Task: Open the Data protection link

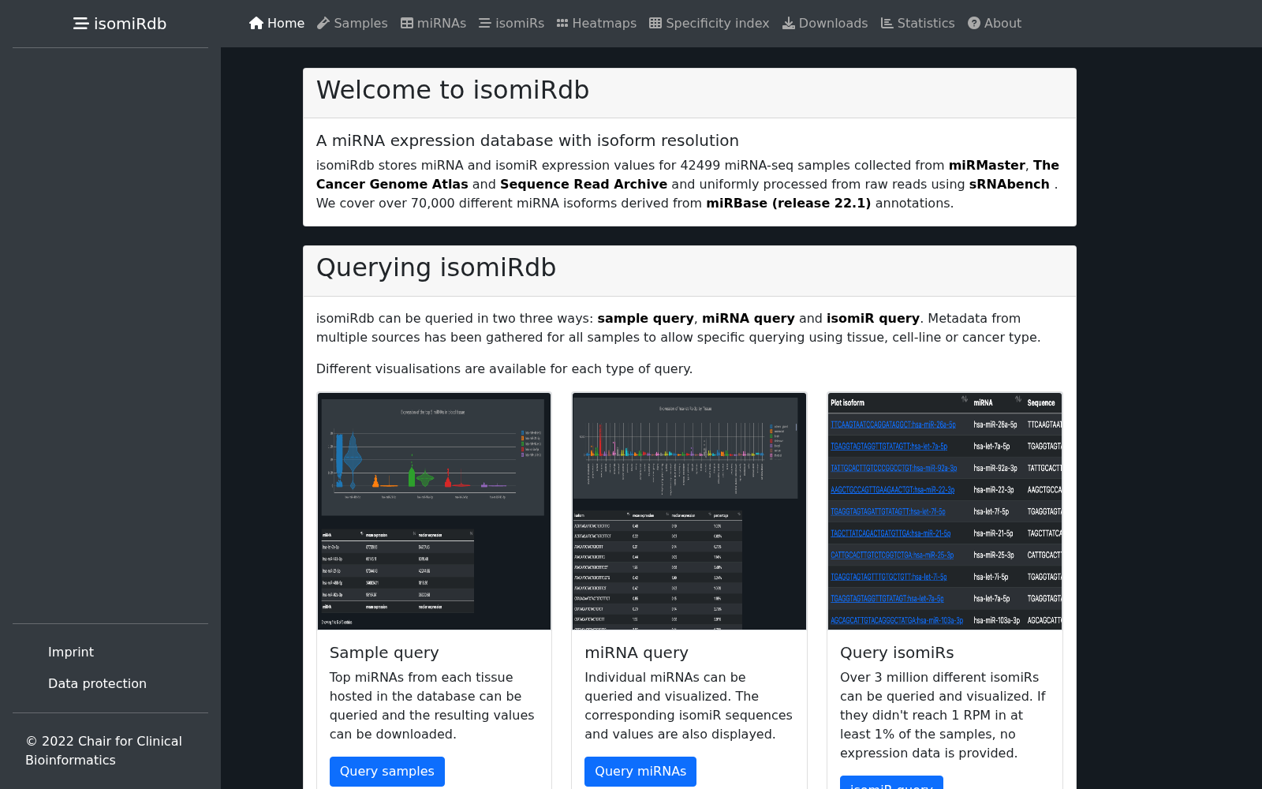Action: (97, 683)
